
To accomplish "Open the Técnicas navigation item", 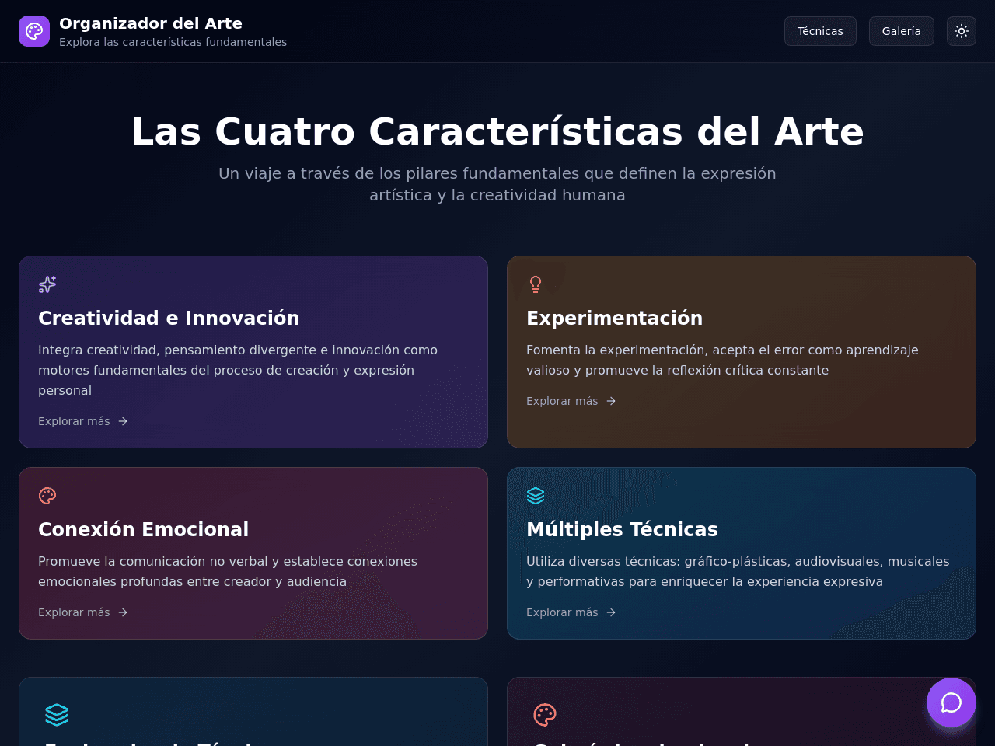I will point(820,31).
